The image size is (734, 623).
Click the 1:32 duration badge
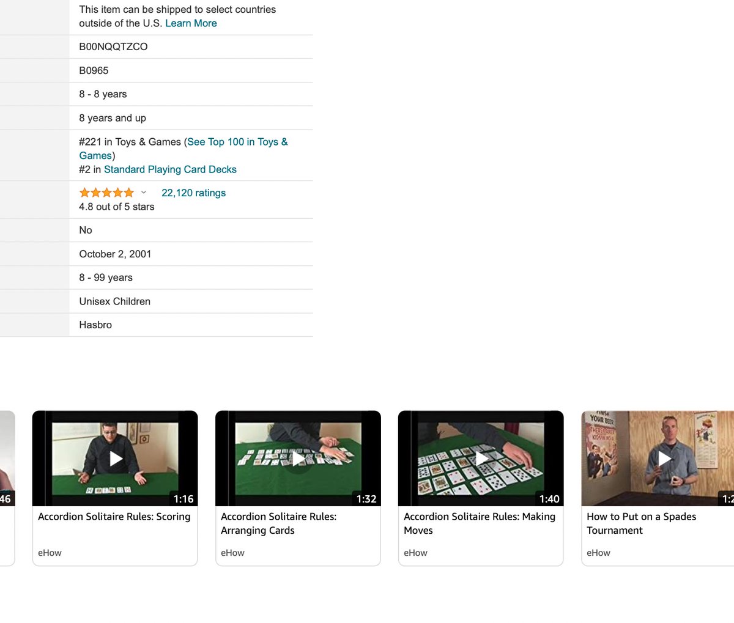(x=366, y=499)
